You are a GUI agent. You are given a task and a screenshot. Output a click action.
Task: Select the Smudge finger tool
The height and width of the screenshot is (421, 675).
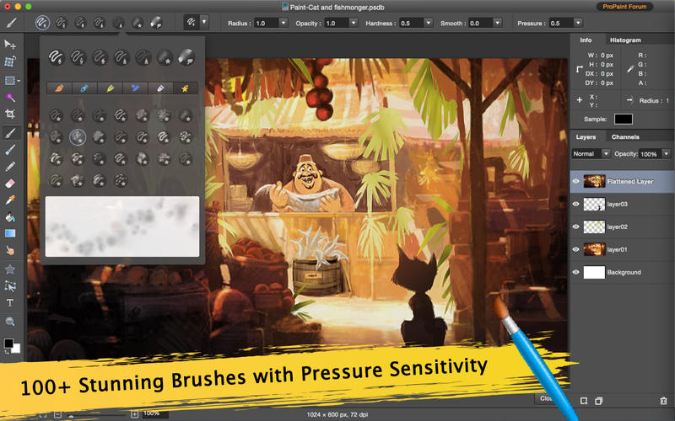(10, 250)
